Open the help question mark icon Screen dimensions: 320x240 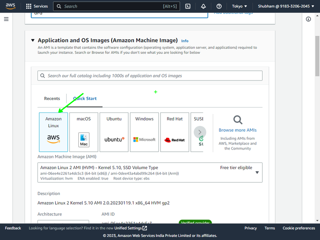(219, 6)
